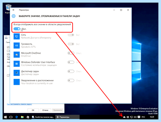Click 'Your location is currently in use' text
Viewport: 161px width, 122px height.
pyautogui.click(x=37, y=83)
